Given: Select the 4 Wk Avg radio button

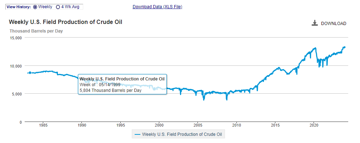Looking at the screenshot, I should tap(58, 7).
